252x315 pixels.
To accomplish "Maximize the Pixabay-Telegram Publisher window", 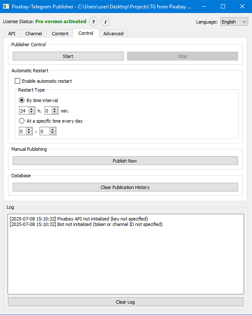I will [x=223, y=6].
